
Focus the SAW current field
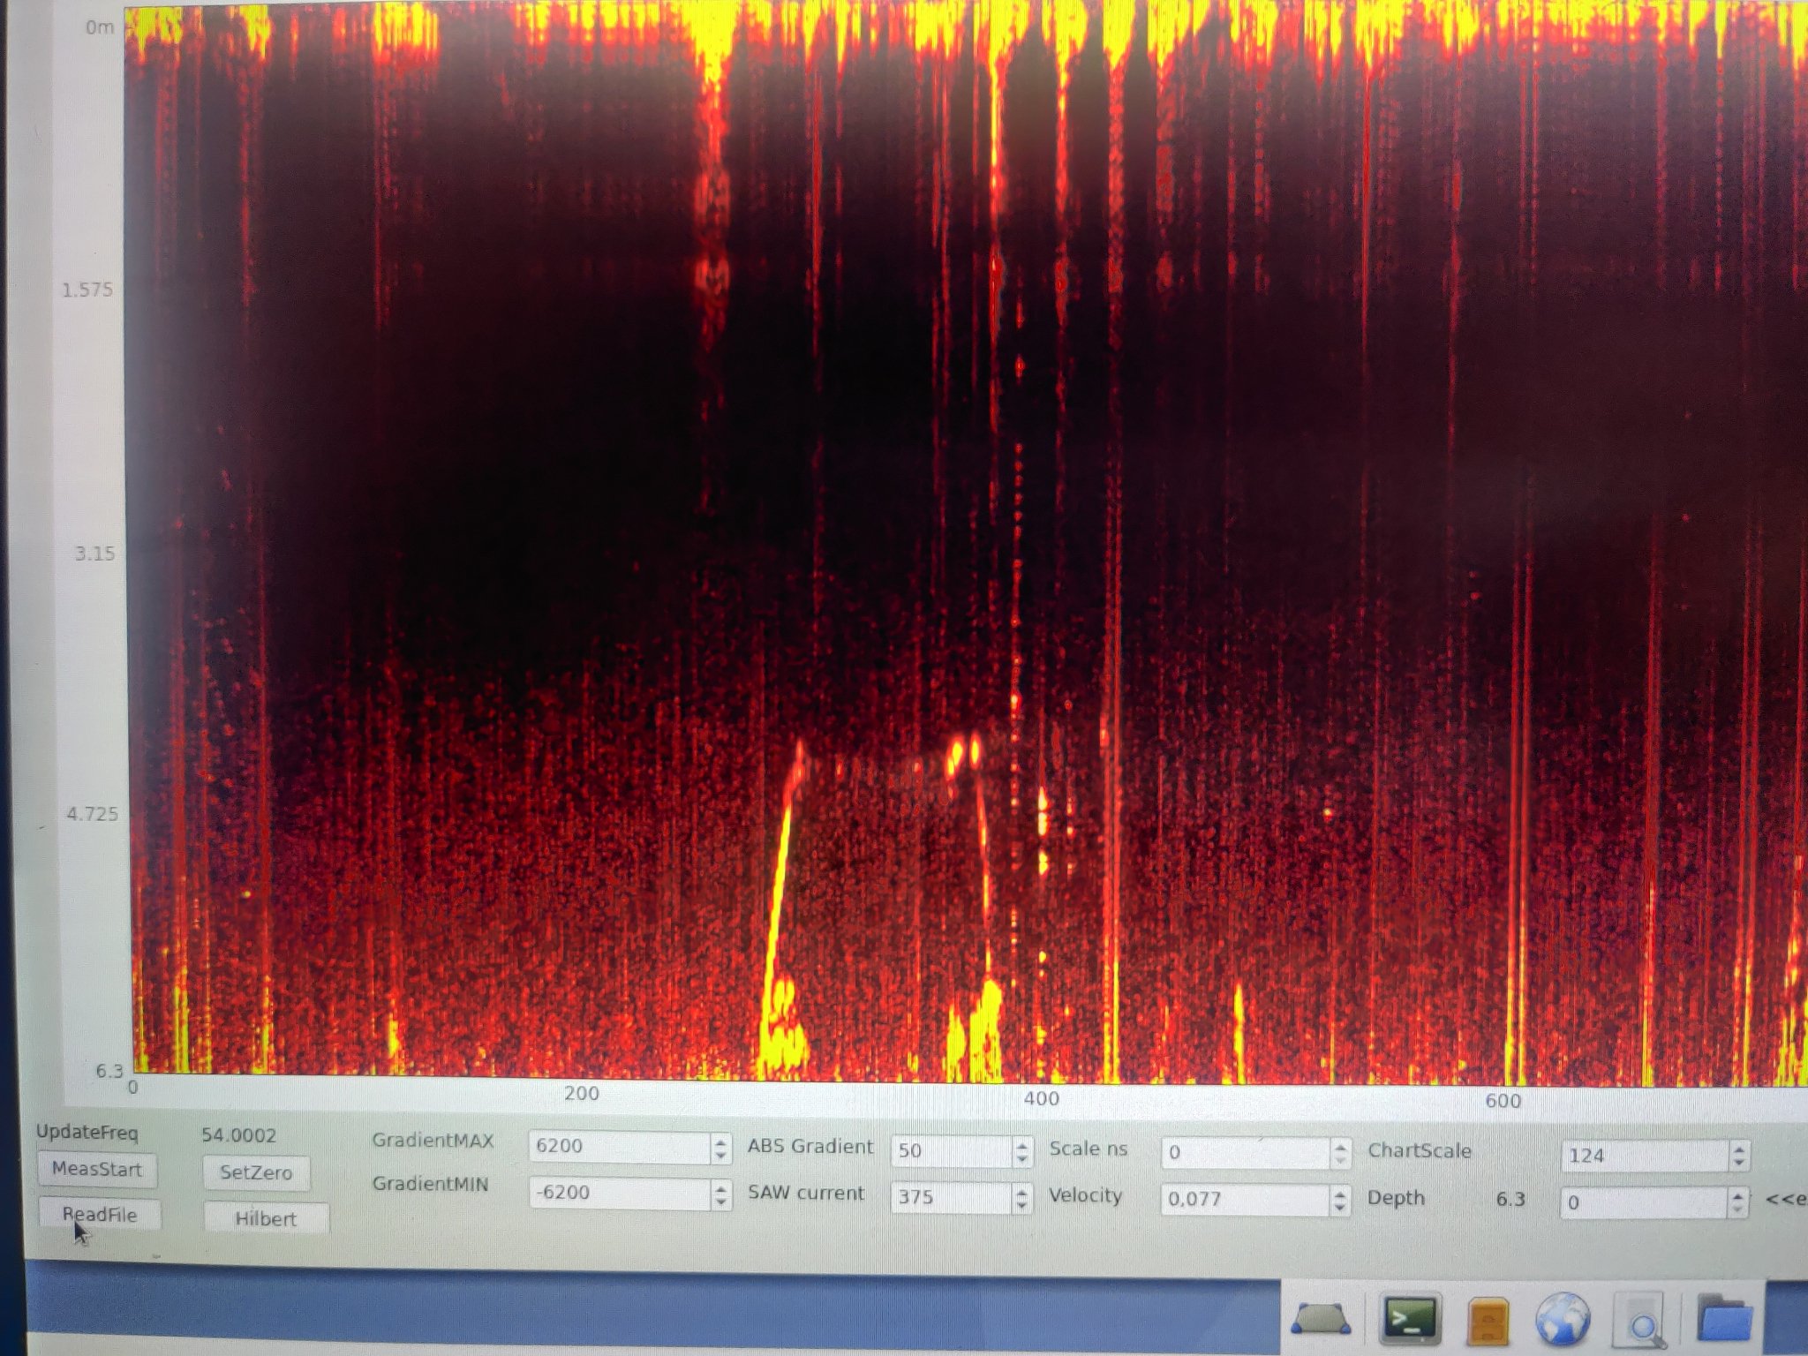coord(952,1197)
